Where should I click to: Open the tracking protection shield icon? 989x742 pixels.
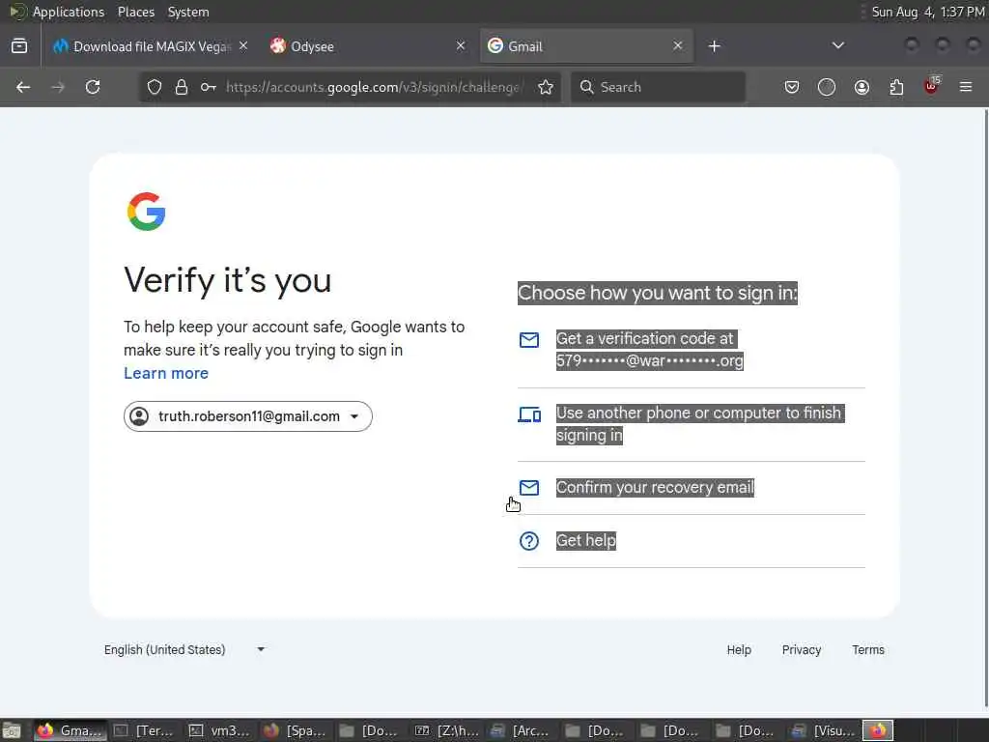tap(155, 87)
